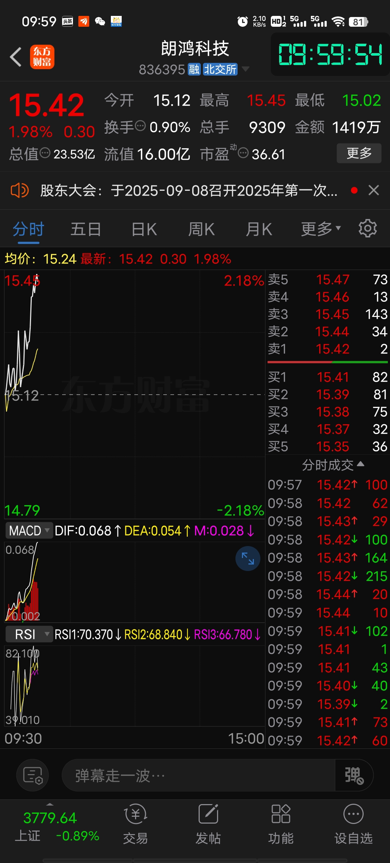The height and width of the screenshot is (863, 390).
Task: Tap the intraday price chart
Action: coord(134,395)
